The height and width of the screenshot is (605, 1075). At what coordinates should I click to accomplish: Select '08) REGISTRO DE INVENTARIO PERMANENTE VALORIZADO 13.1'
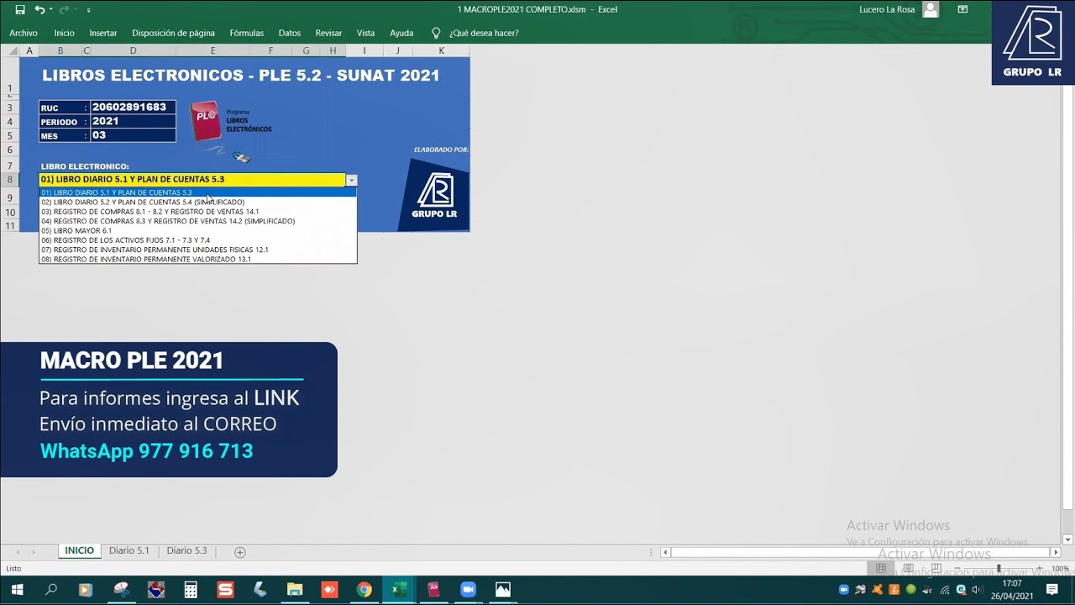coord(198,259)
